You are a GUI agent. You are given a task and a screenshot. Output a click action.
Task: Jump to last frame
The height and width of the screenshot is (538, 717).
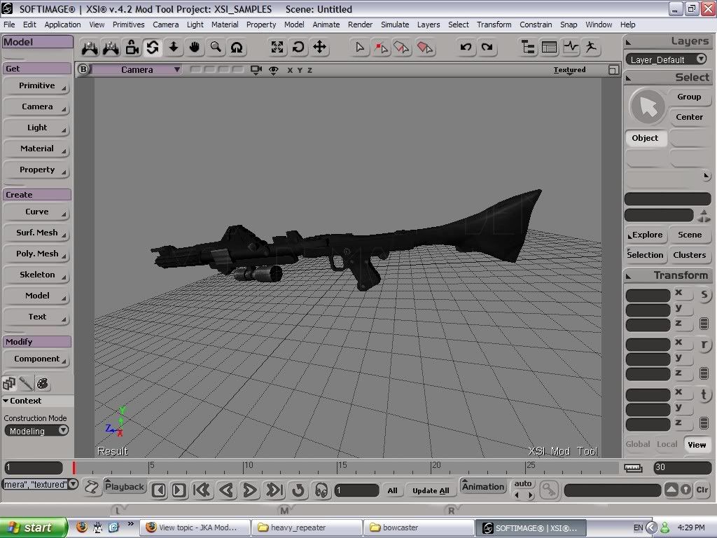274,490
